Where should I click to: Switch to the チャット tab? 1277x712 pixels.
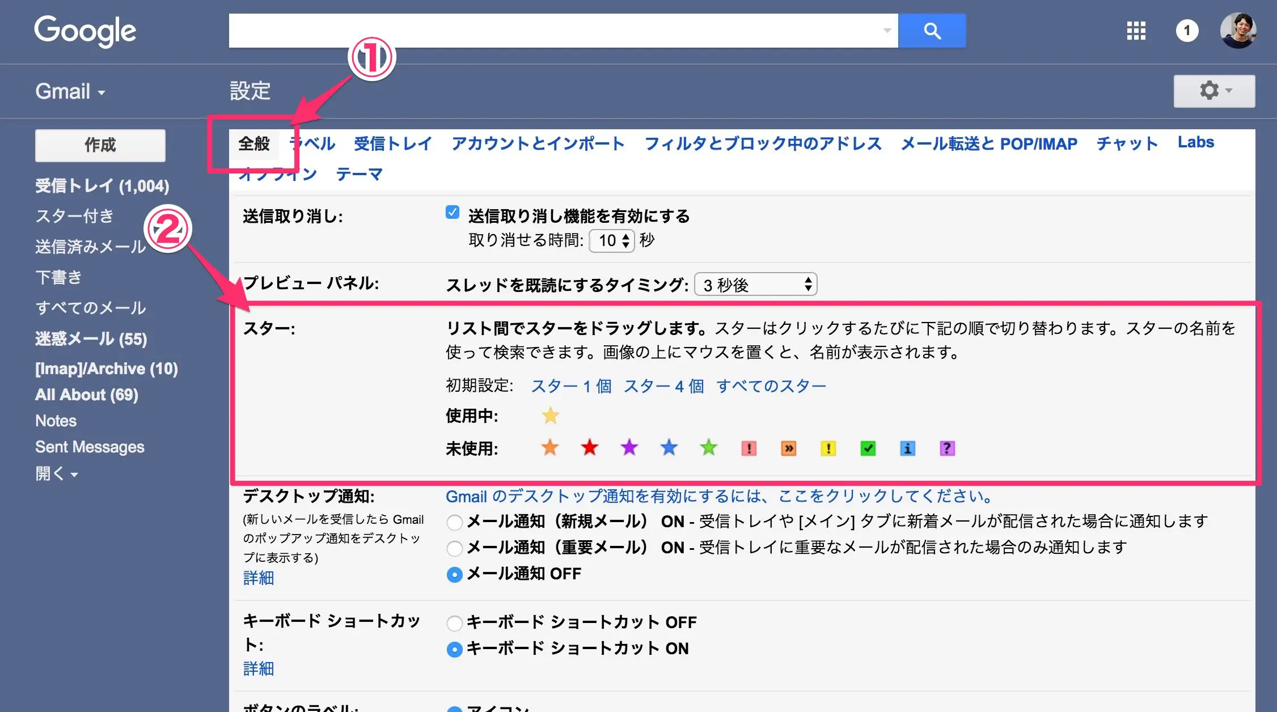(x=1127, y=144)
